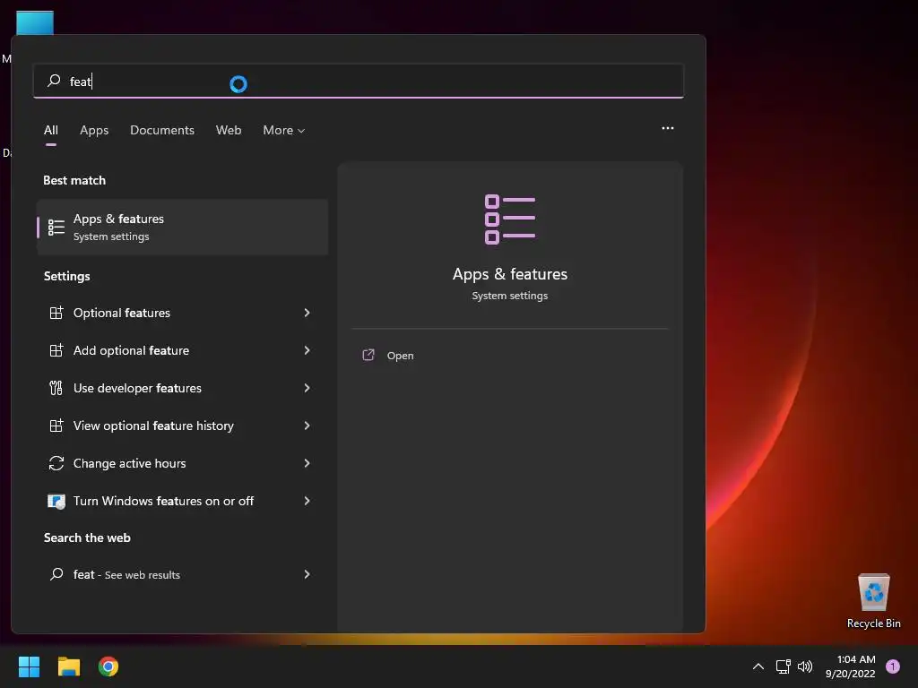
Task: Expand Use developer features result arrow
Action: (x=307, y=388)
